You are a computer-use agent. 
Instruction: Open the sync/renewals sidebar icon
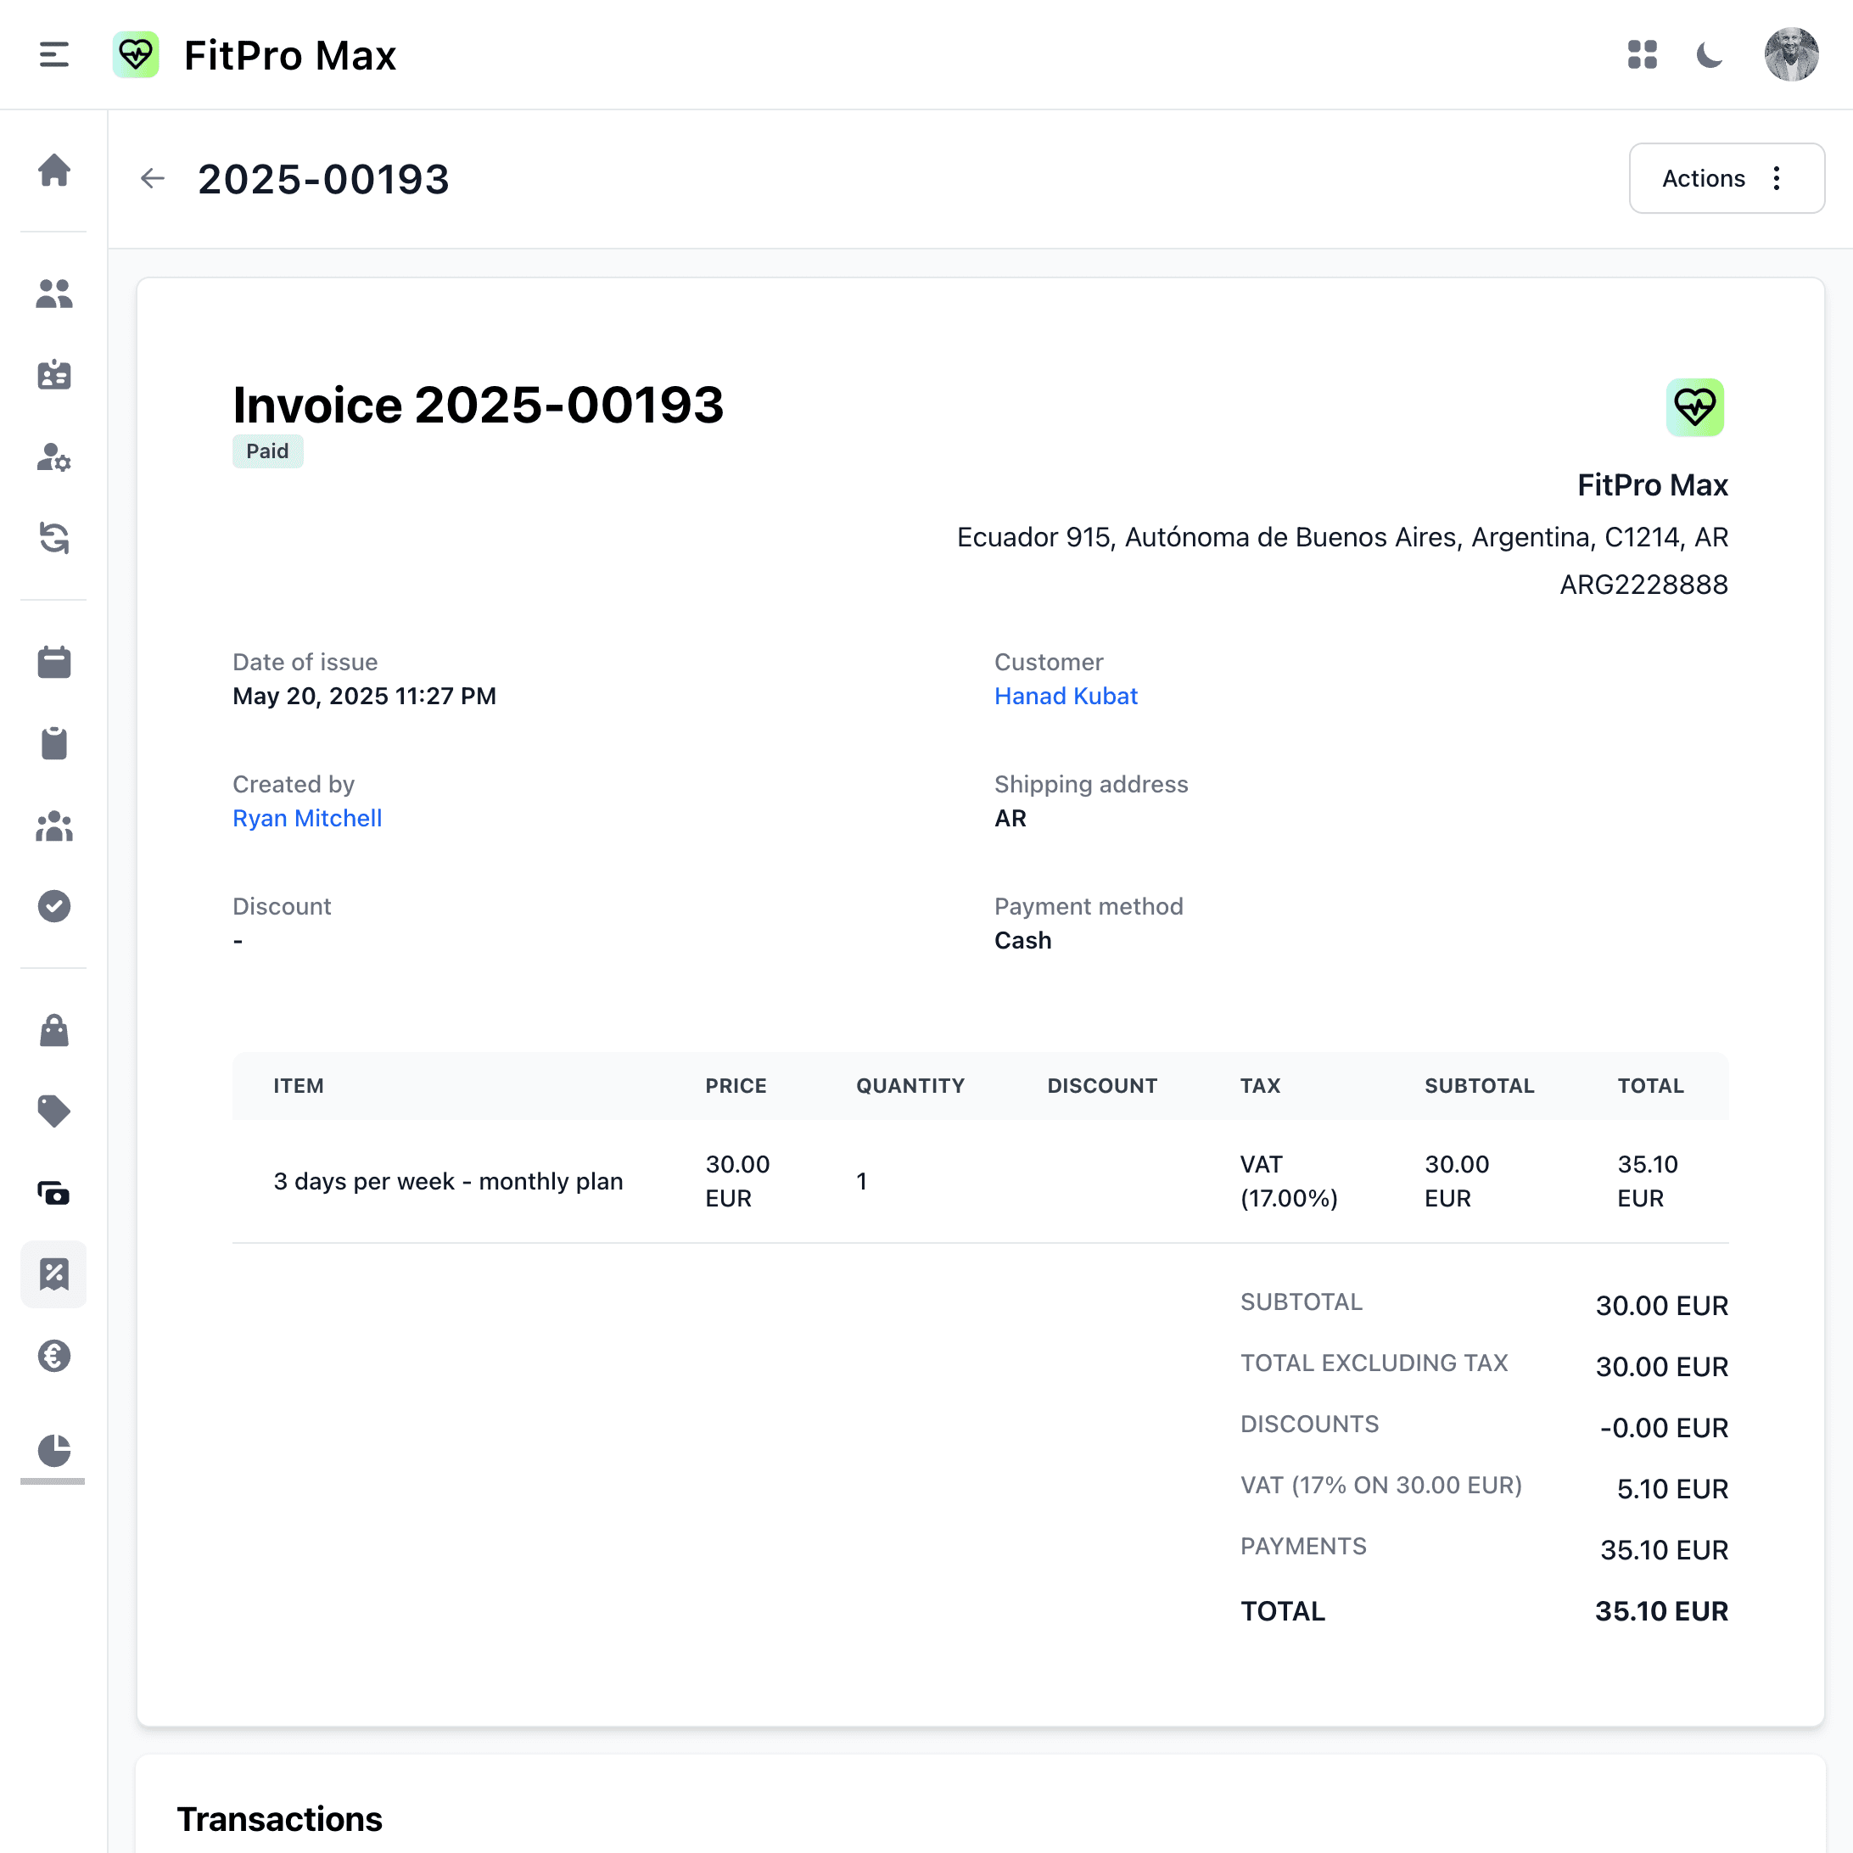tap(53, 539)
